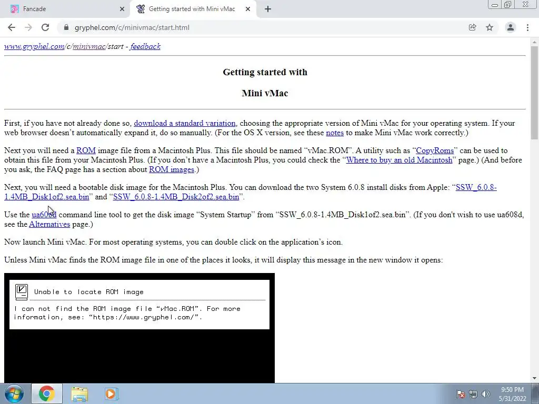The image size is (539, 404).
Task: Click the 'Unable to locate ROM image' screenshot
Action: [x=139, y=328]
